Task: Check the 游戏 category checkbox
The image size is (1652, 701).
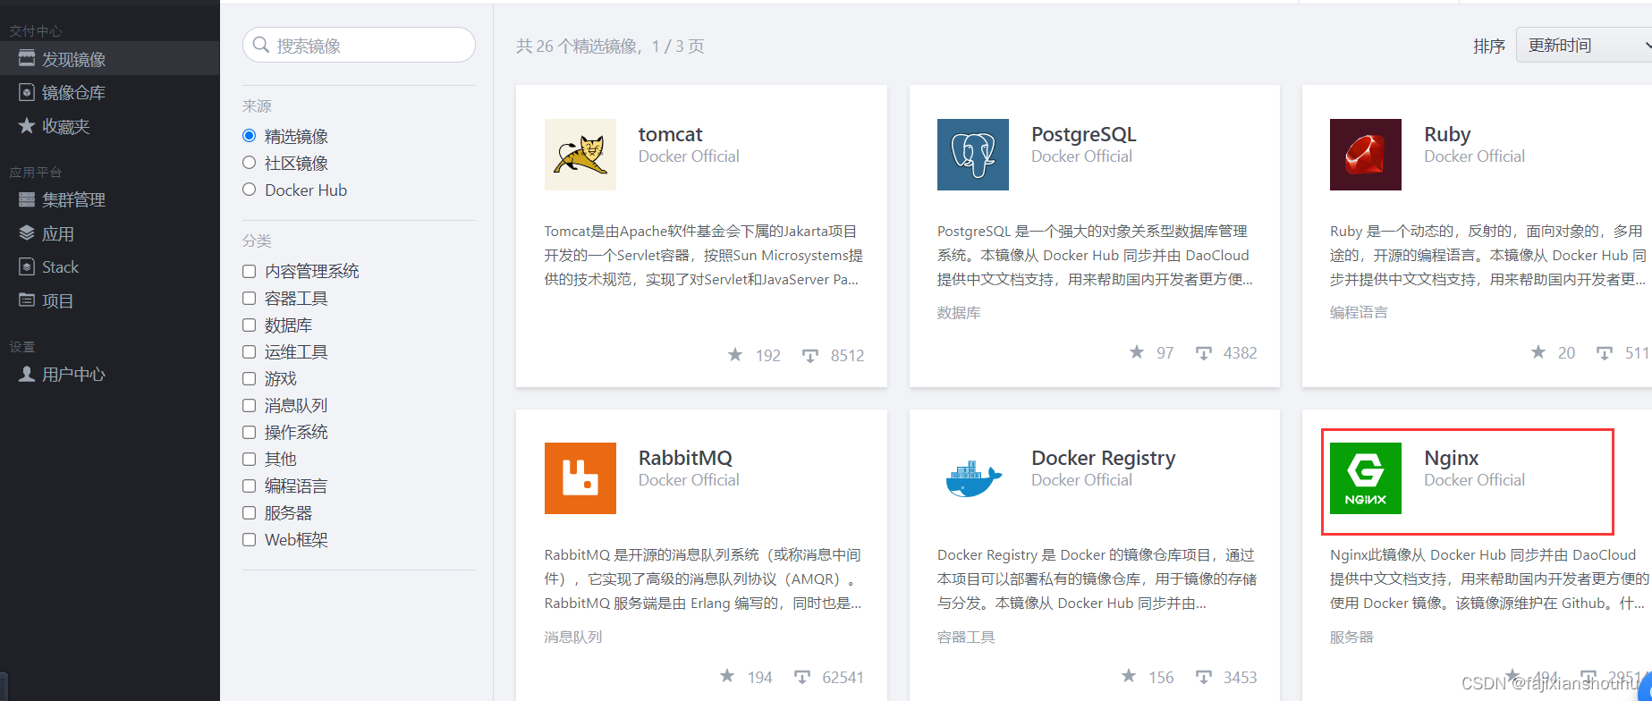Action: tap(250, 378)
